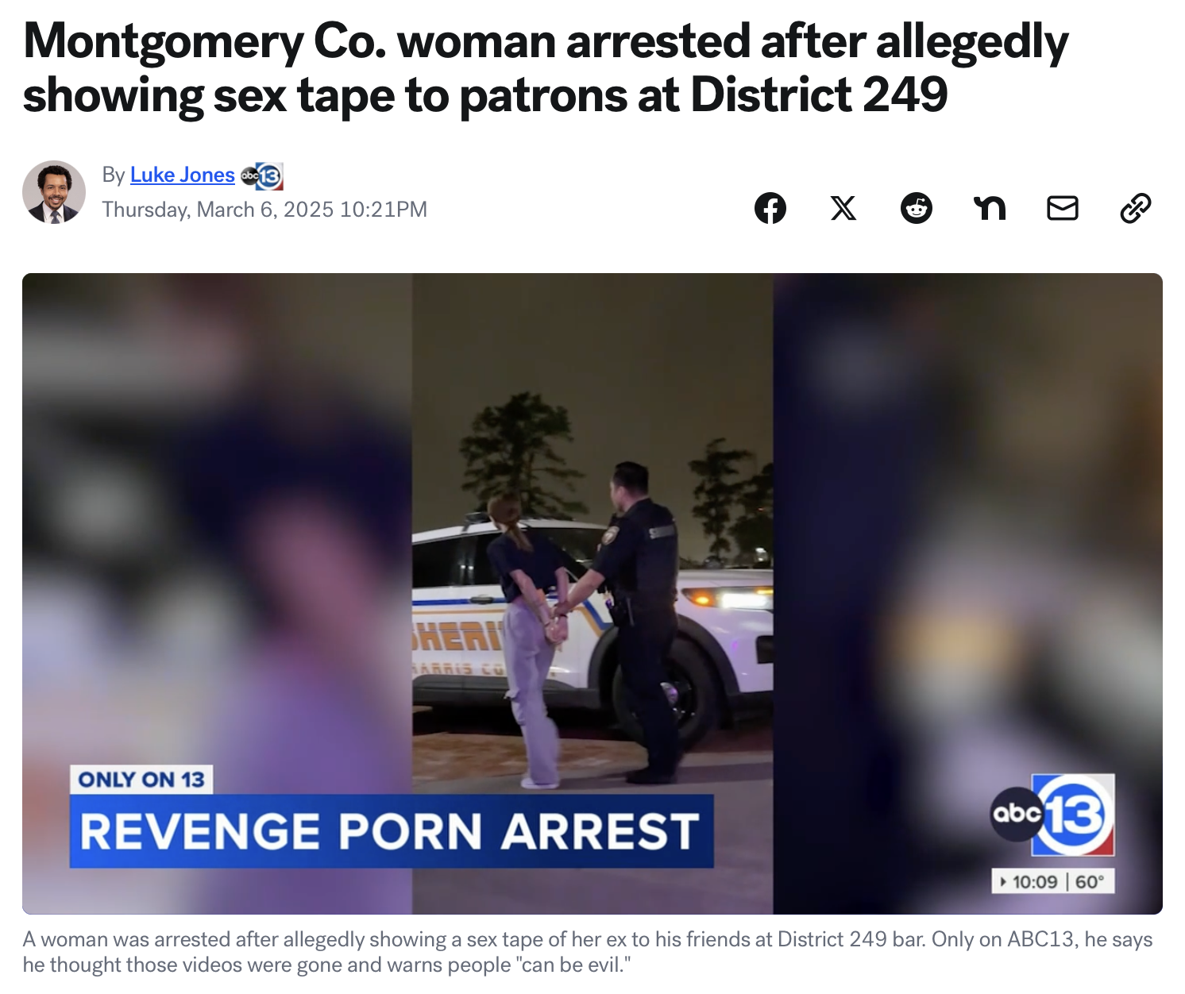
Task: Click the abc13 logo in the video corner
Action: (x=1053, y=815)
